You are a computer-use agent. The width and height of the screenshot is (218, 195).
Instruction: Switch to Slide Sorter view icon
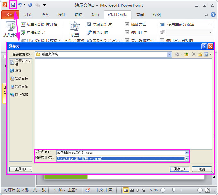click(x=132, y=190)
